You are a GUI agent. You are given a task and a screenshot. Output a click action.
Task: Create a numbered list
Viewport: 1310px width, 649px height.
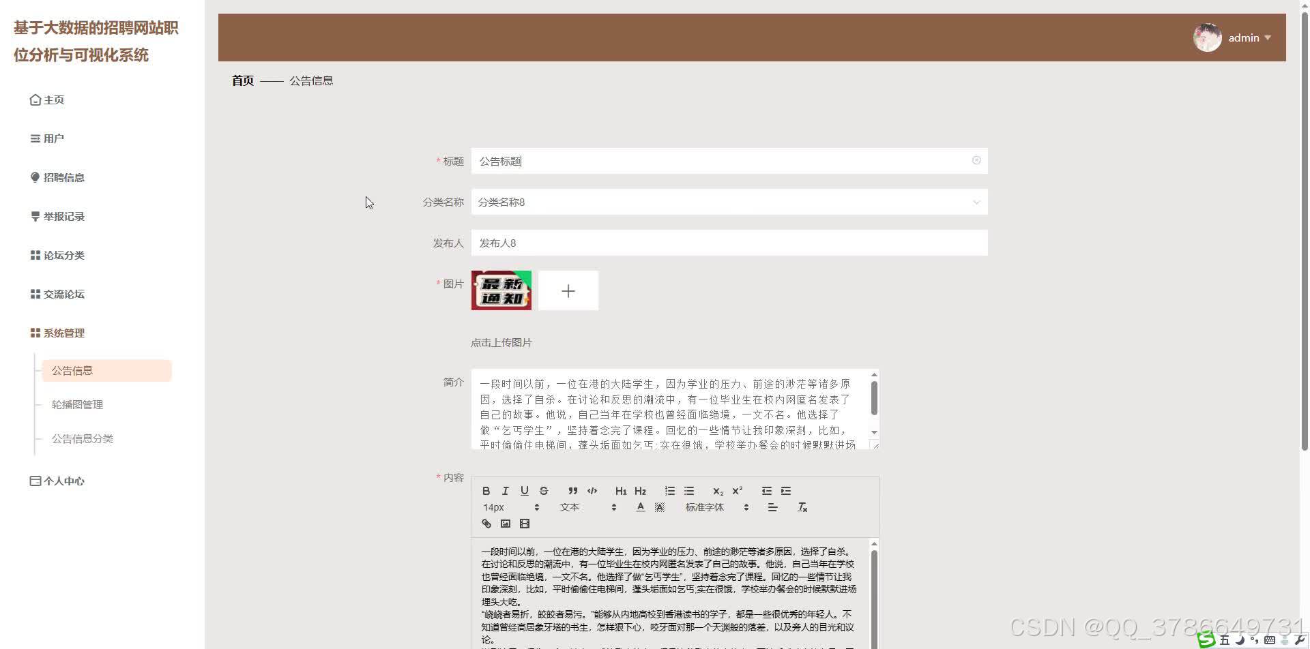pyautogui.click(x=670, y=491)
